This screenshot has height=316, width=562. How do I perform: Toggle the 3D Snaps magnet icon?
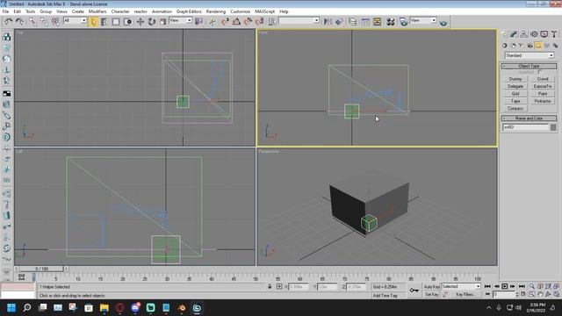225,22
